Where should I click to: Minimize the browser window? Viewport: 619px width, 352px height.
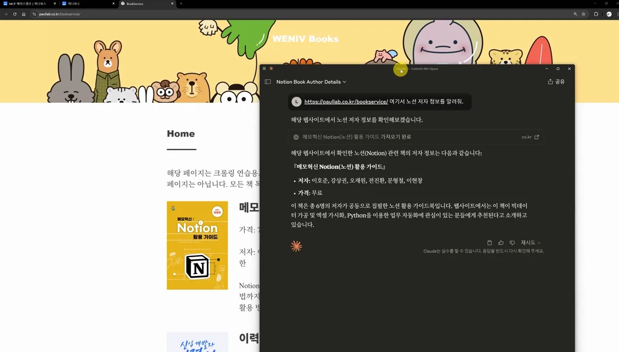coord(595,3)
